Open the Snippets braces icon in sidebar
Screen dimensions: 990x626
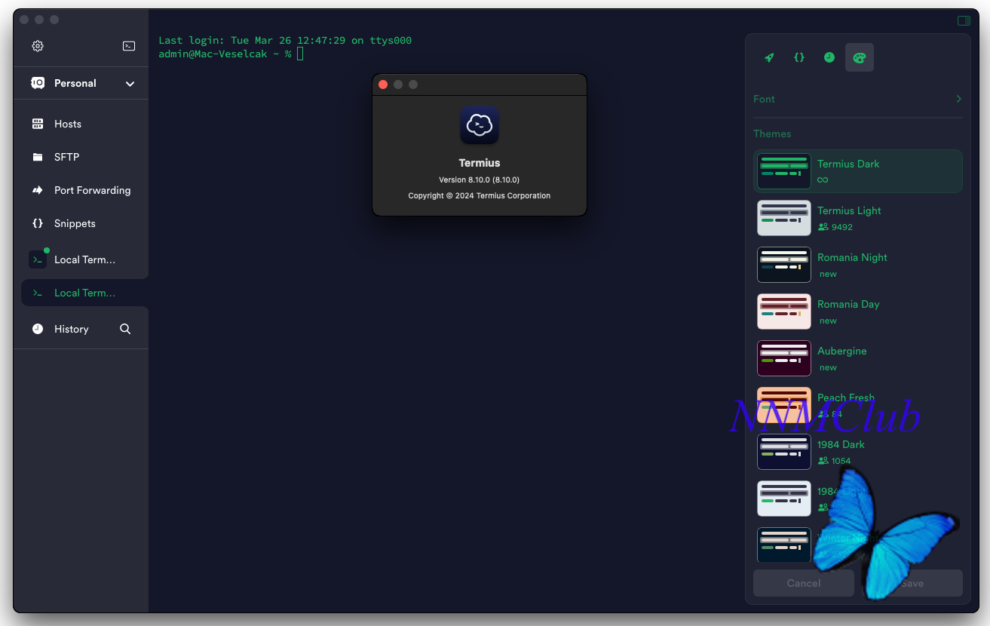click(x=38, y=223)
